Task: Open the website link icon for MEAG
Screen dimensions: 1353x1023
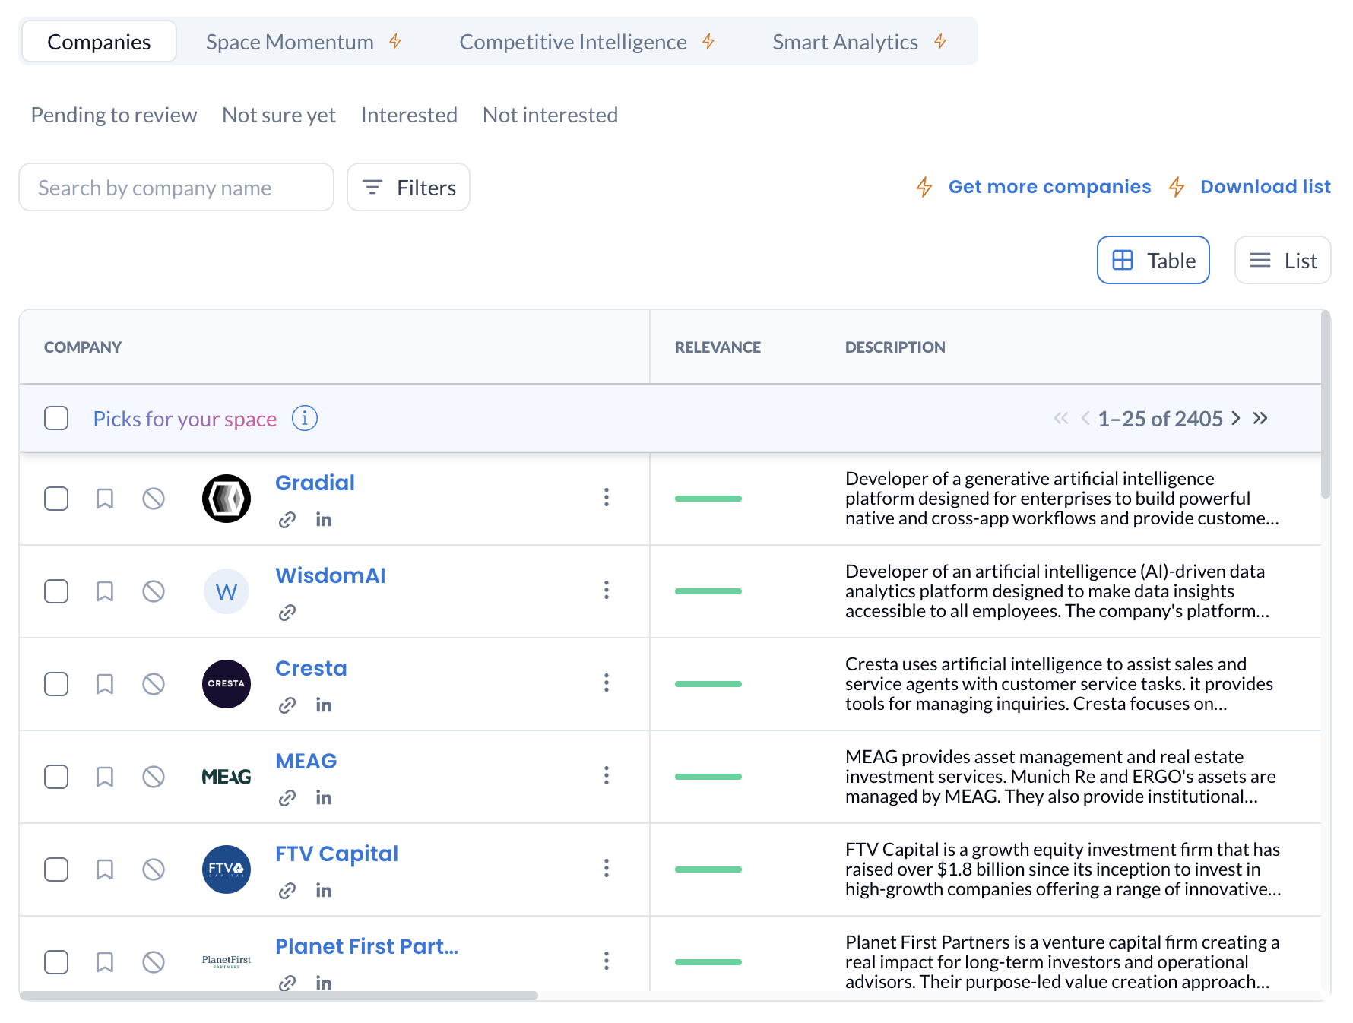Action: 287,798
